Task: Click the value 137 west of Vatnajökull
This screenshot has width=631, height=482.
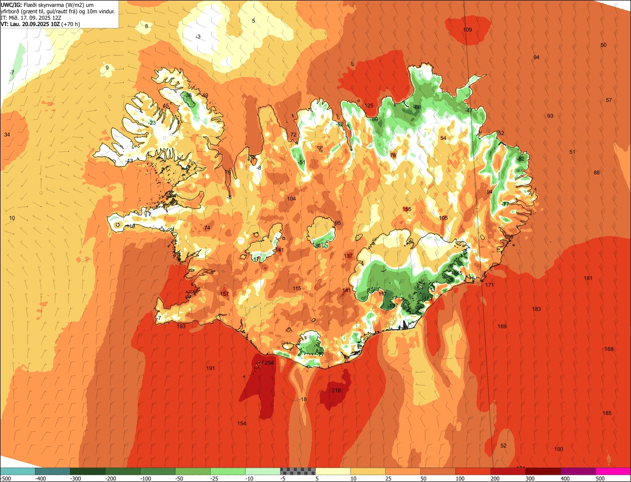Action: click(x=348, y=256)
